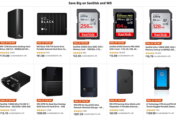Click the SanDisk 256GB Ultra SDXC title link
This screenshot has width=176, height=120.
click(88, 48)
